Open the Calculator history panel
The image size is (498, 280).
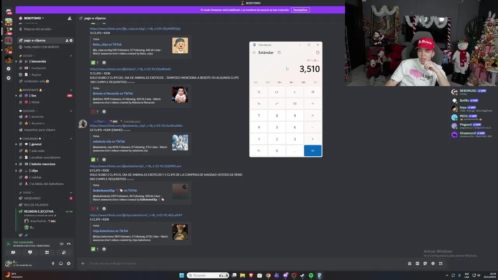coord(317,52)
